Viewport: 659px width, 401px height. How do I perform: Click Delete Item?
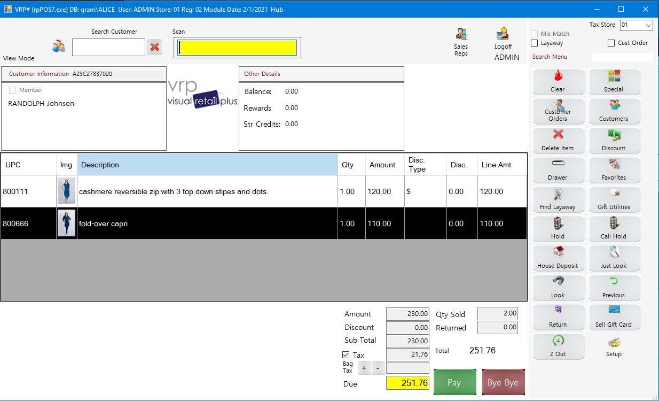click(558, 141)
